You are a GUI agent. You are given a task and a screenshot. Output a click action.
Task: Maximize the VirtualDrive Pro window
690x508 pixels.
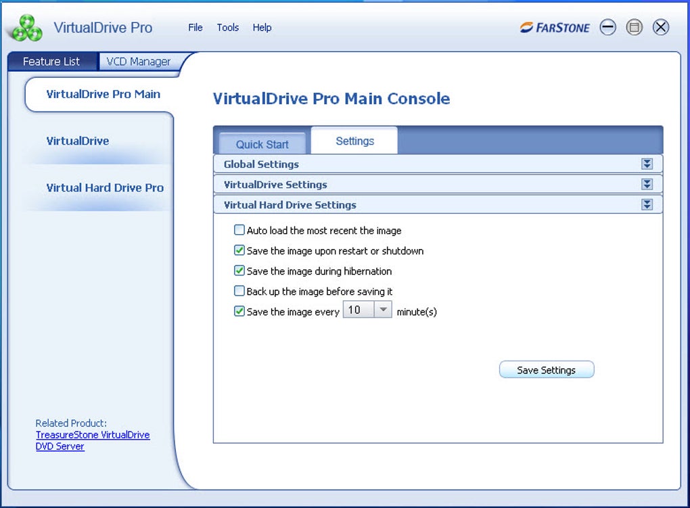(634, 27)
